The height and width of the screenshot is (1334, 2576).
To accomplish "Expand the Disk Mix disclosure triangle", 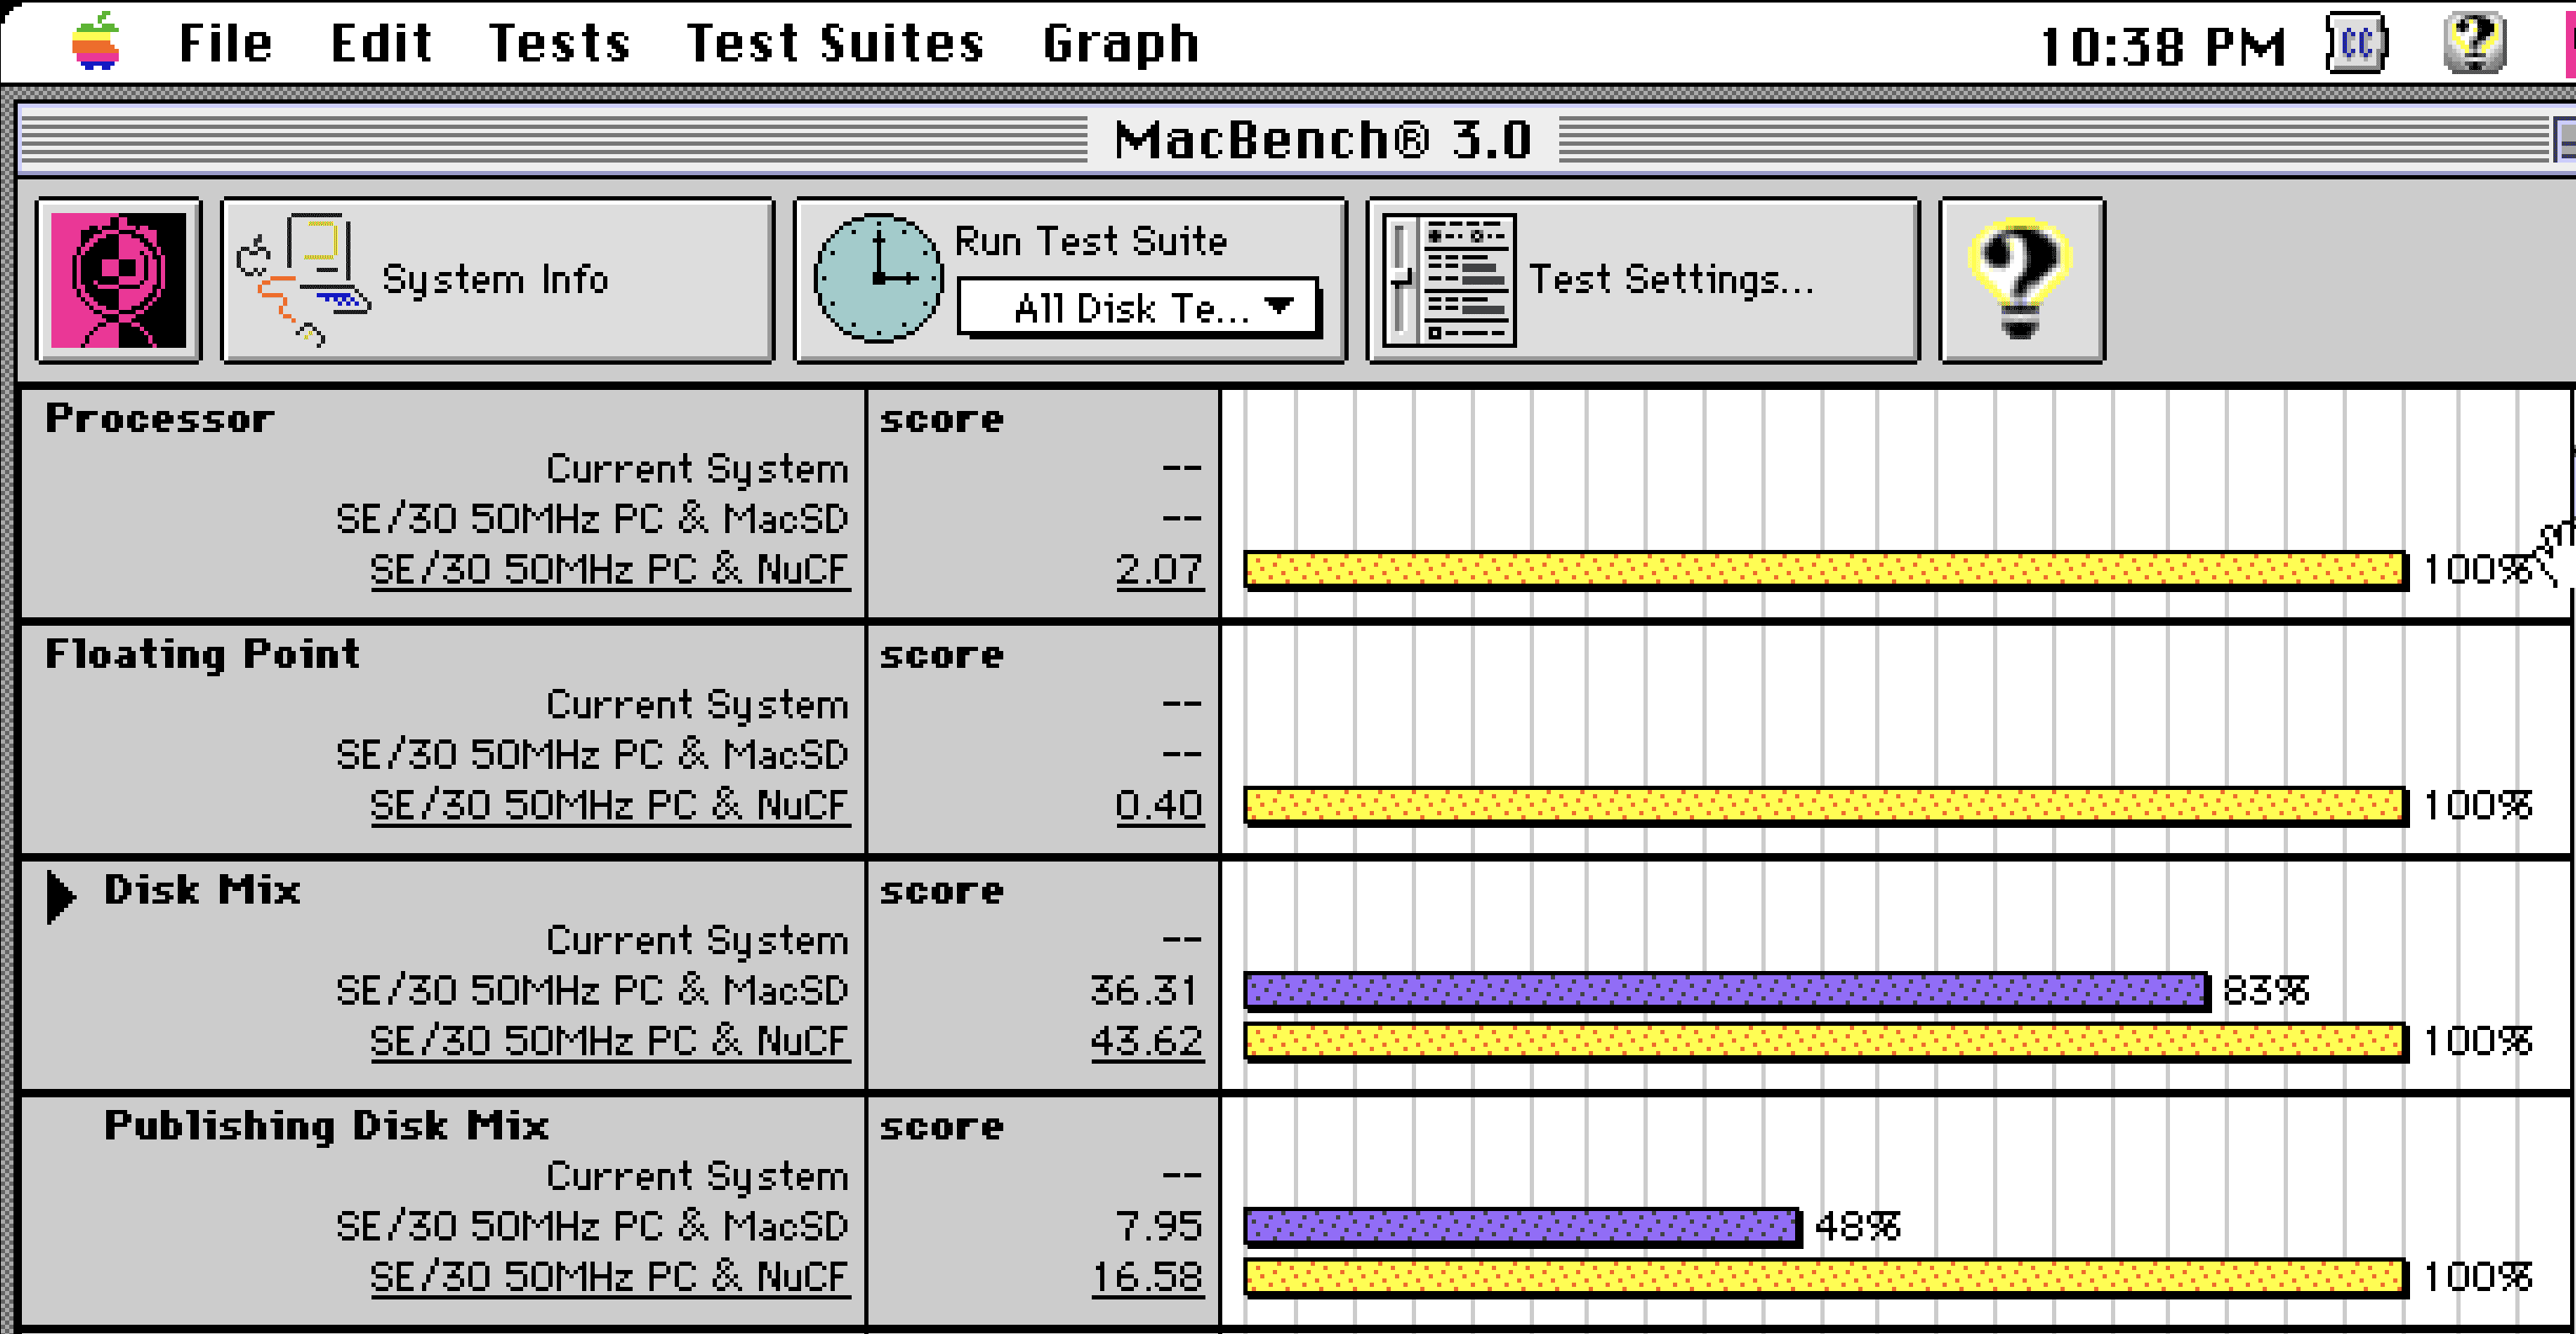I will 61,896.
